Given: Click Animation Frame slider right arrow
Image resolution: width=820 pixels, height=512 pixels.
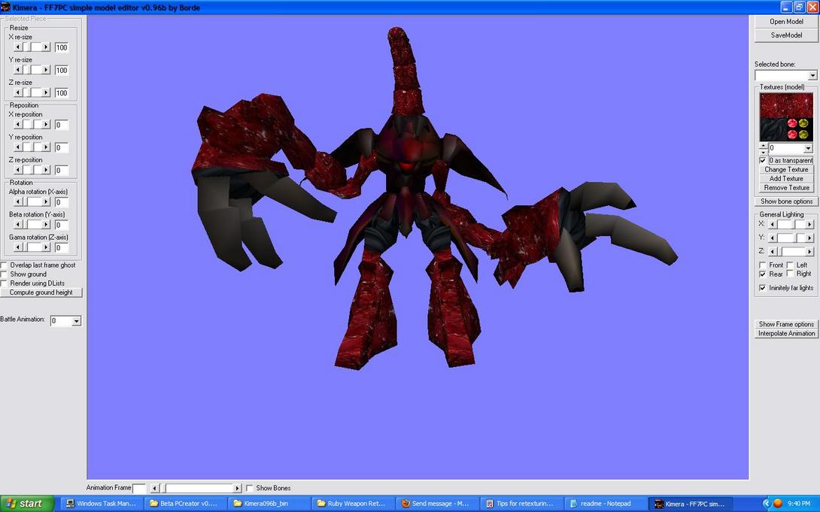Looking at the screenshot, I should [238, 489].
